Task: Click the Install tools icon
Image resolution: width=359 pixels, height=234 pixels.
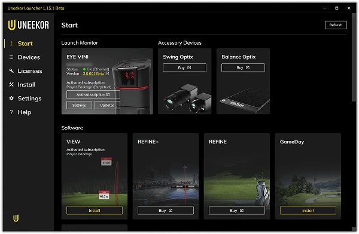Action: (11, 85)
